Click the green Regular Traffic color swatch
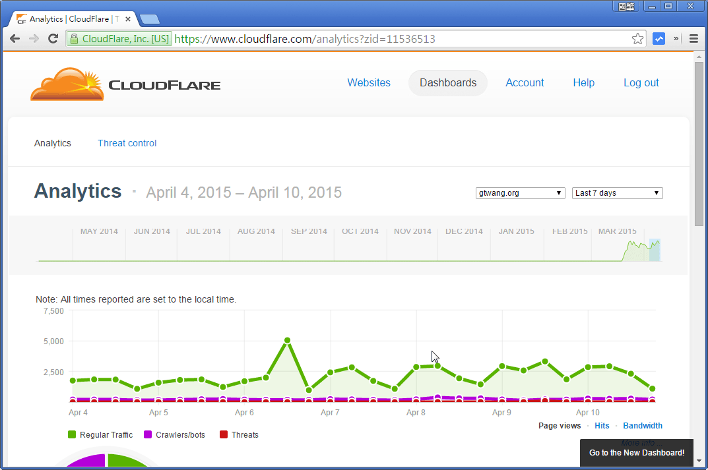This screenshot has width=708, height=470. 73,434
